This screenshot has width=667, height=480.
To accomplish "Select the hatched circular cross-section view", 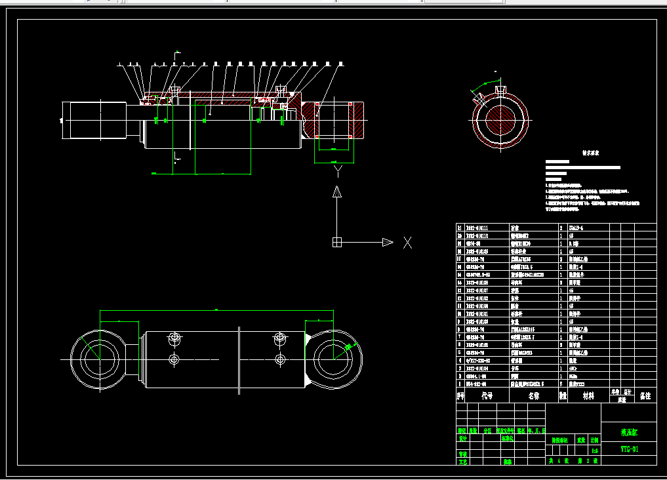I will pyautogui.click(x=500, y=120).
